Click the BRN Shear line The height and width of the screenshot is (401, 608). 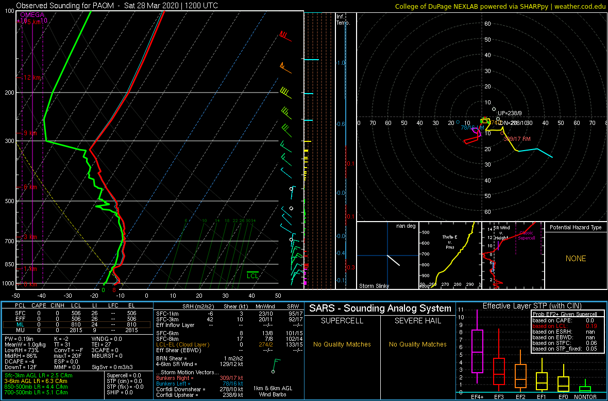[x=199, y=358]
